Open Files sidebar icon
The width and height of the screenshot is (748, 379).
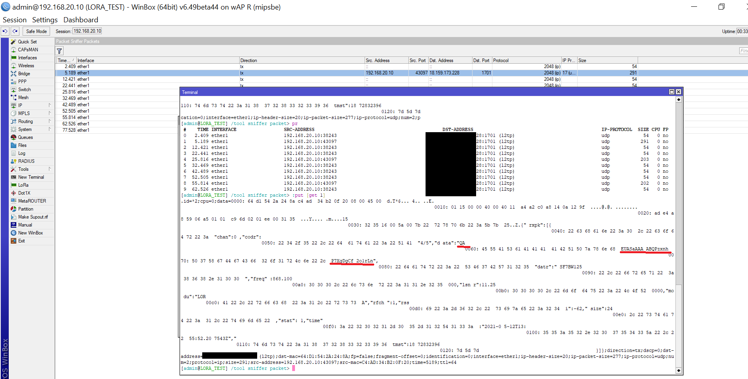[14, 145]
